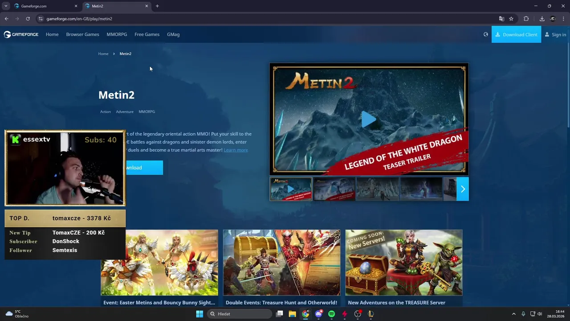Click the Gameforge logo in site header
Screen dimensions: 570x321
tap(21, 34)
